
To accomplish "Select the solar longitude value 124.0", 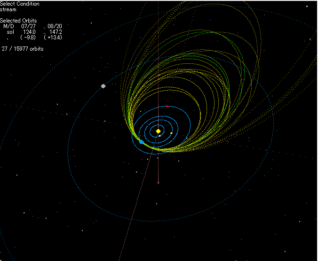I will coord(29,32).
